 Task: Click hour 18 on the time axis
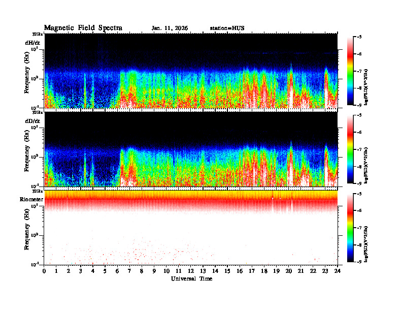pyautogui.click(x=264, y=271)
